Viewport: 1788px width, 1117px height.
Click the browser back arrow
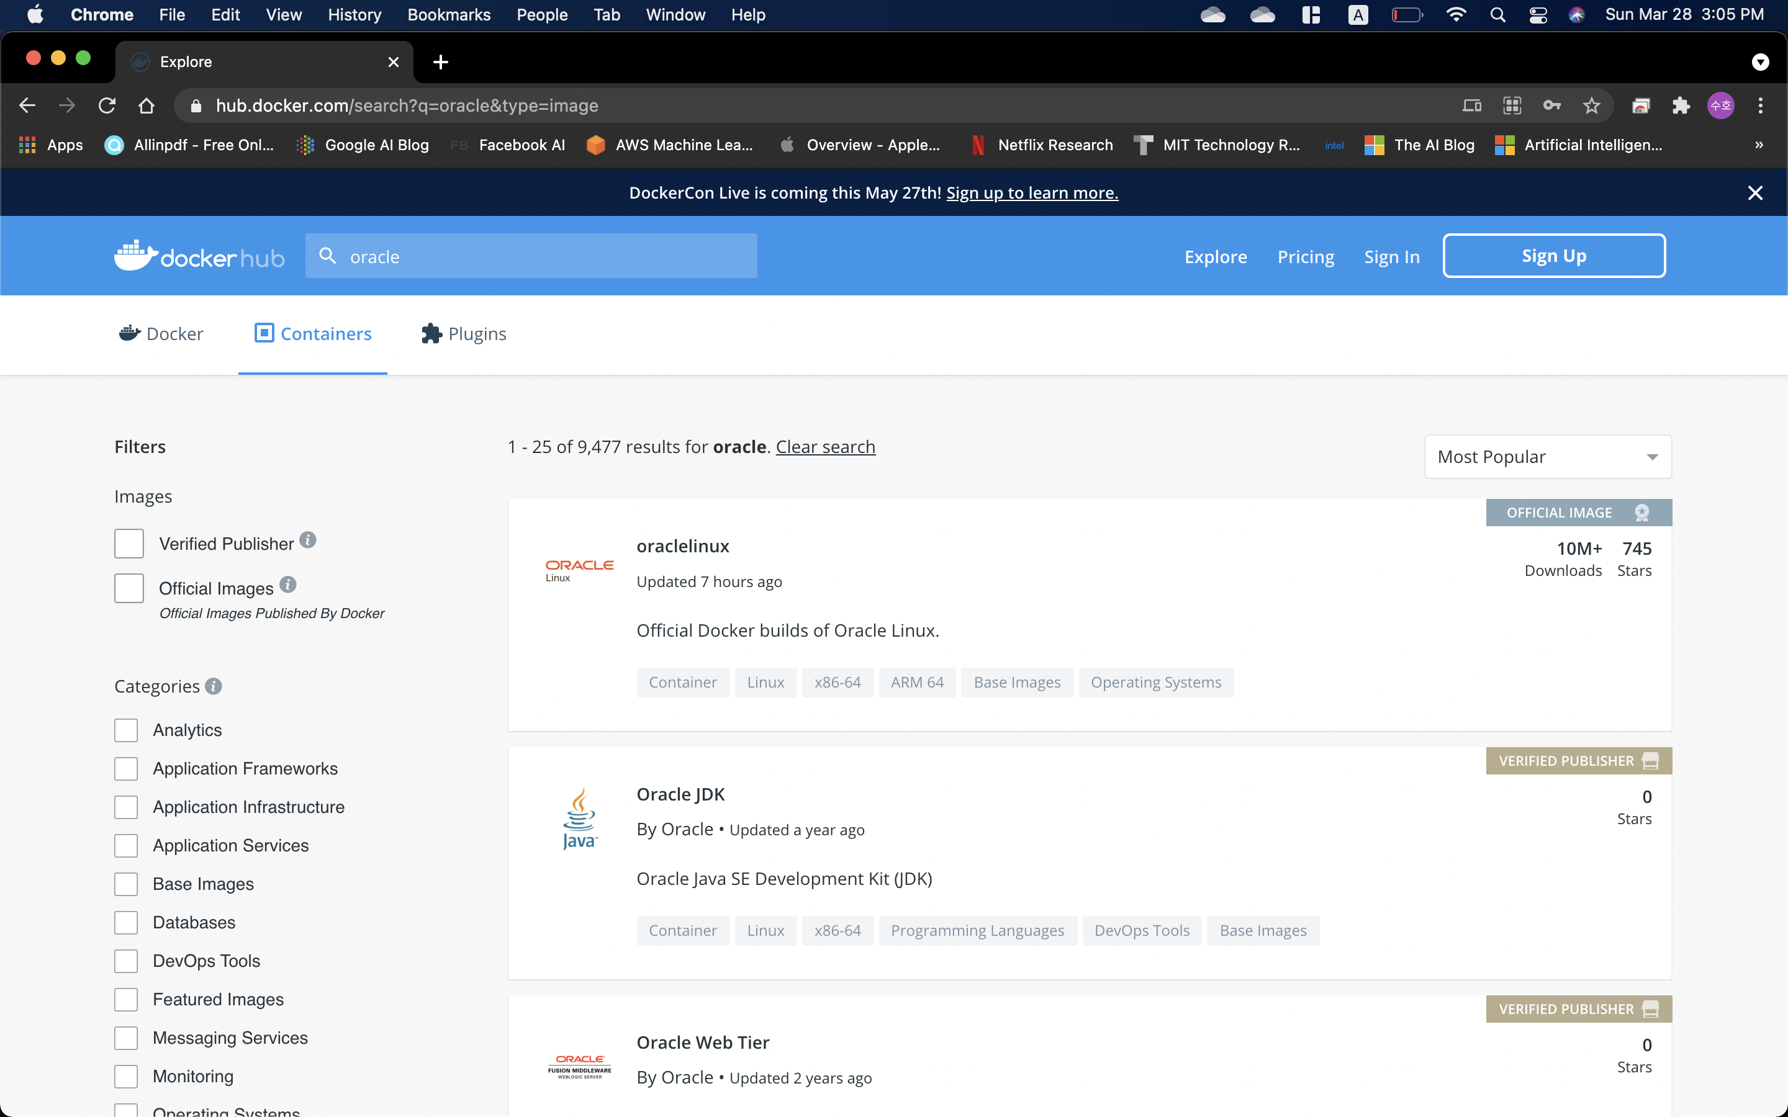pyautogui.click(x=27, y=105)
